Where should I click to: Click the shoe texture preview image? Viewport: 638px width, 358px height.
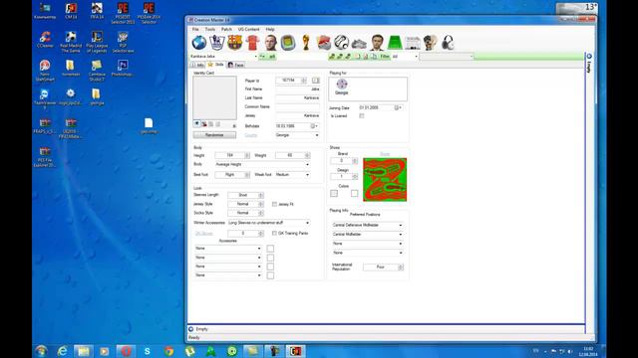[385, 179]
